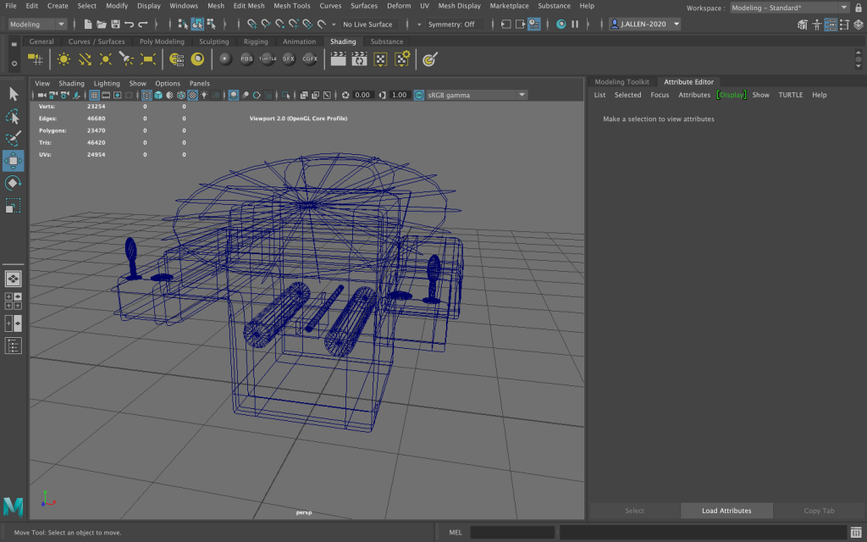Click the Save Scene icon

pos(115,25)
